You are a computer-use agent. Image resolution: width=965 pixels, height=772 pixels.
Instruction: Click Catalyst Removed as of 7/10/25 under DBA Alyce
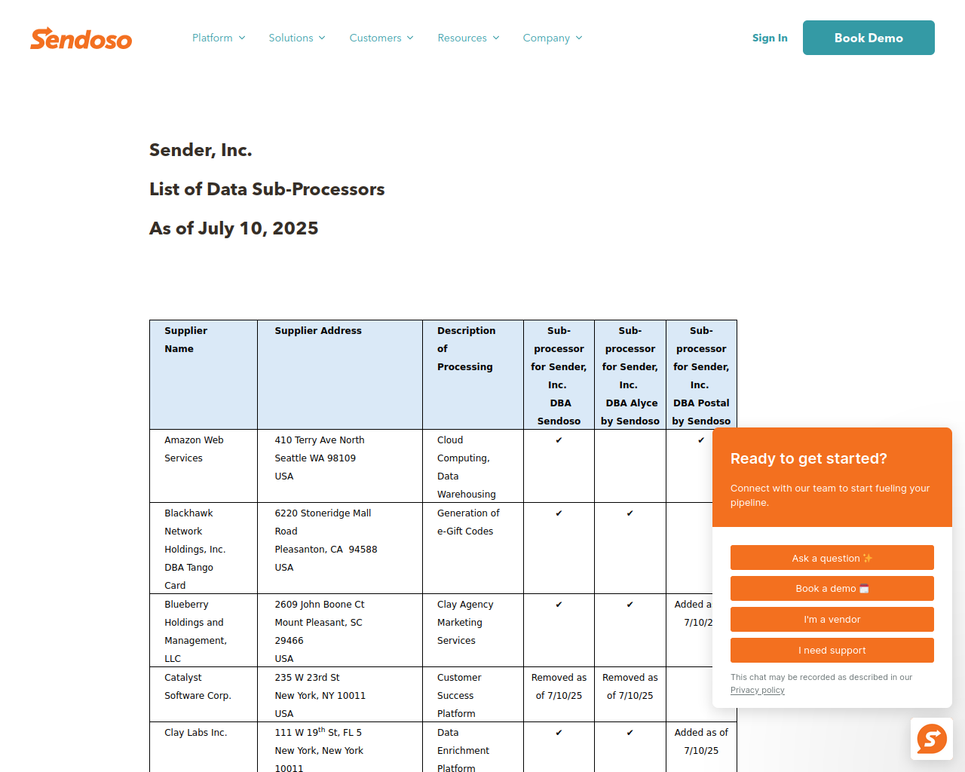point(630,687)
